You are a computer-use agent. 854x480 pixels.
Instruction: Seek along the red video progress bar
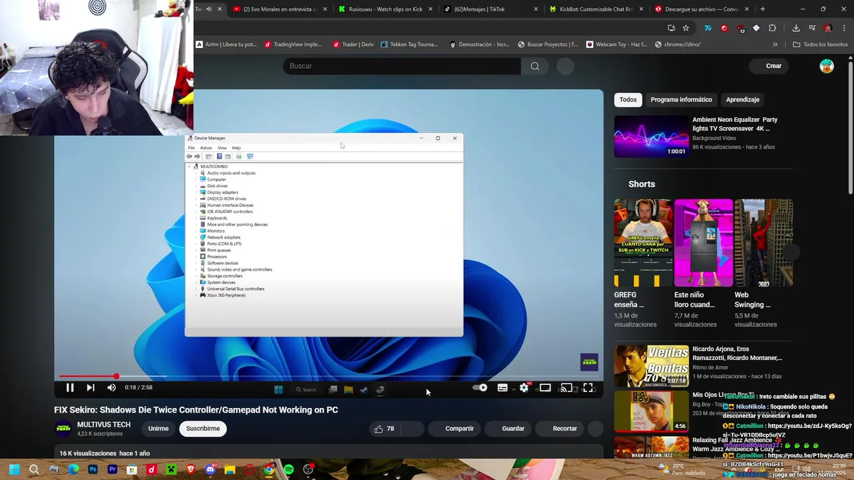coord(329,377)
